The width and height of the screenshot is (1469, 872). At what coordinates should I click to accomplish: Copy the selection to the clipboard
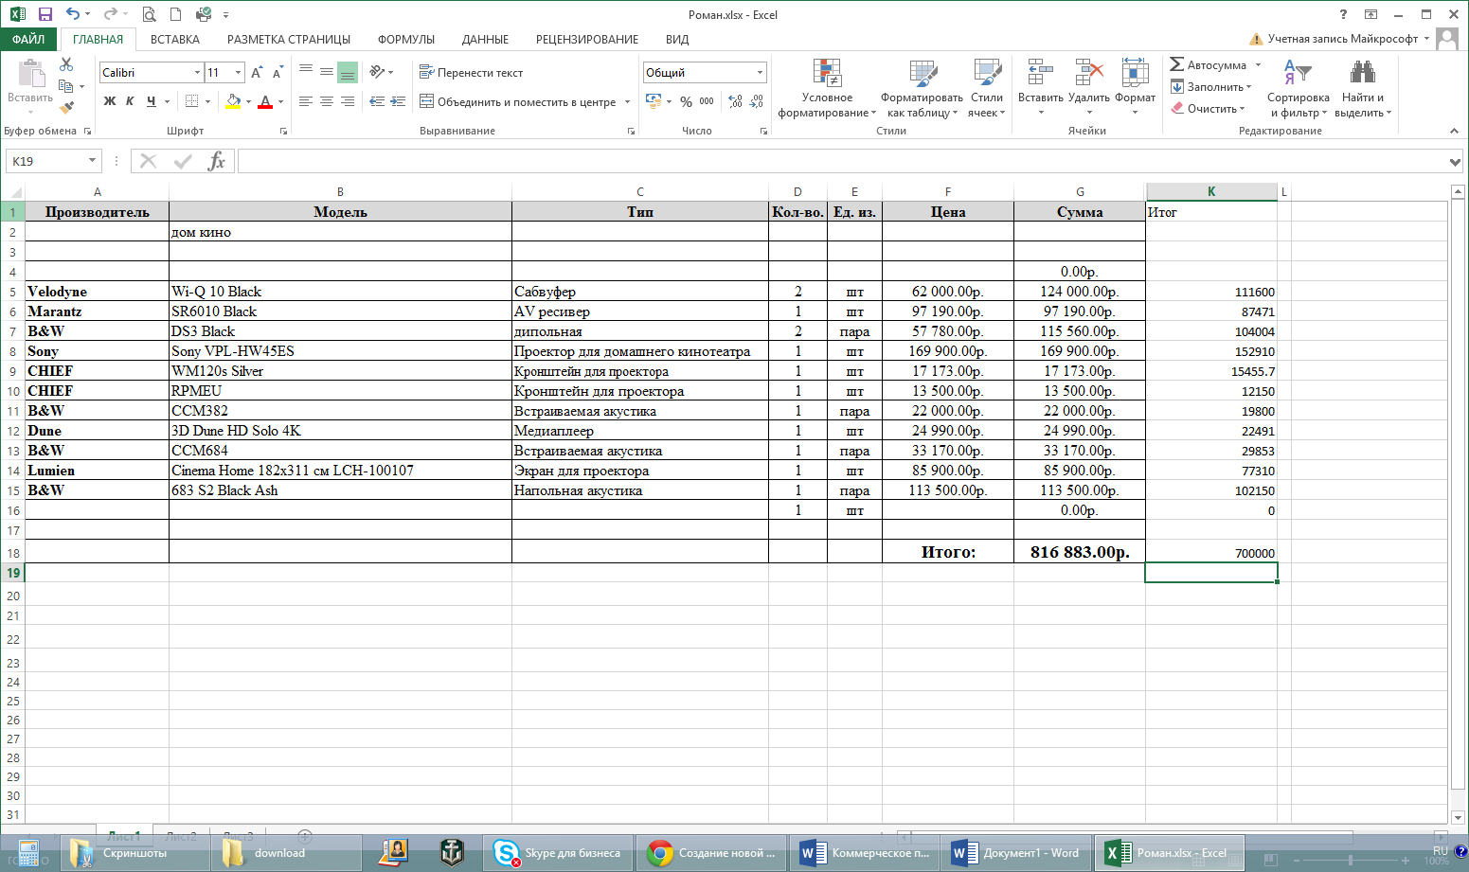pyautogui.click(x=66, y=86)
